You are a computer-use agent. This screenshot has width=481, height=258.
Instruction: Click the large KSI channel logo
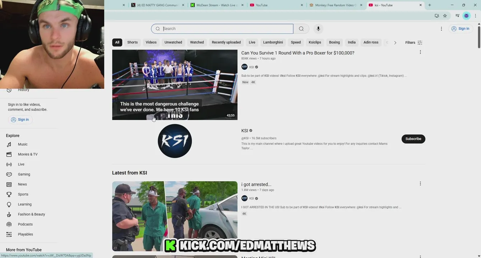175,141
